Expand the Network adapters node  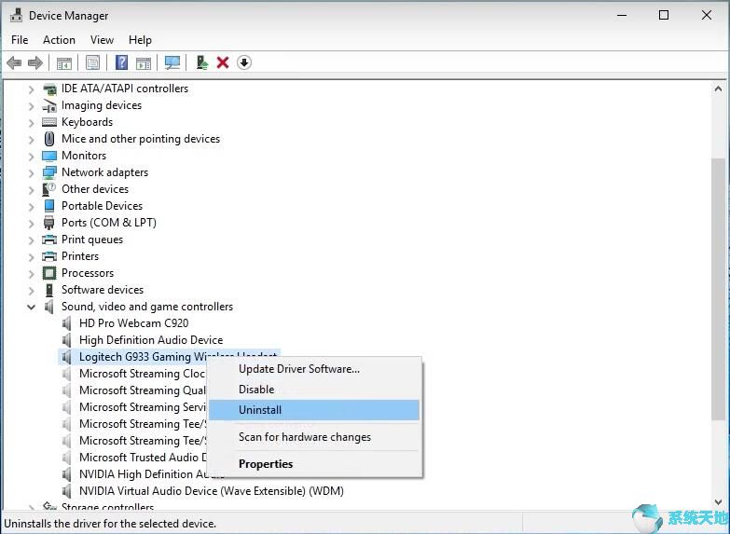pyautogui.click(x=31, y=172)
